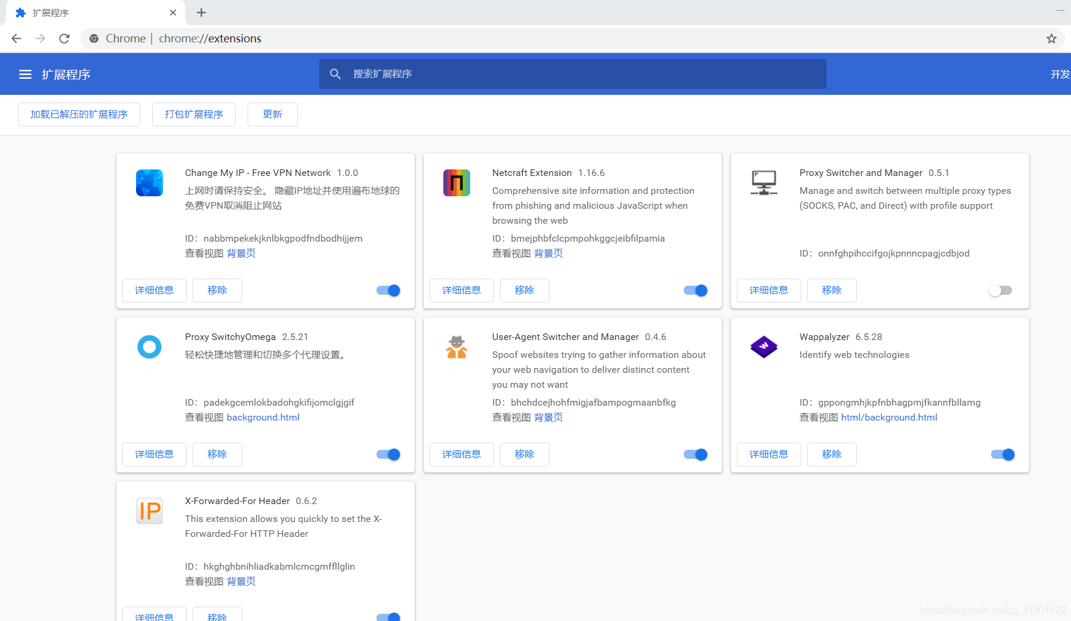Open a new tab with the plus button

point(201,13)
